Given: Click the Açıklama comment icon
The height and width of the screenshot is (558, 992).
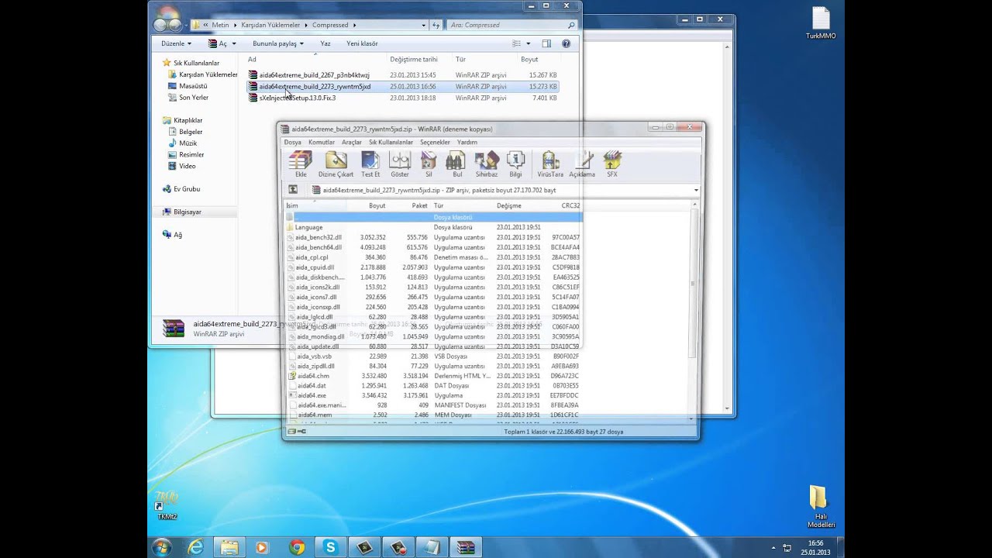Looking at the screenshot, I should pos(582,164).
